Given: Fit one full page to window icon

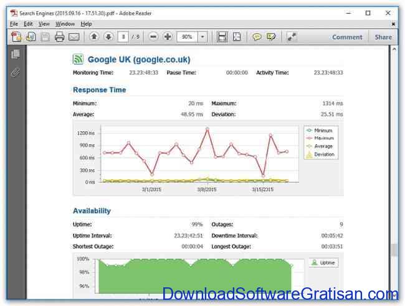Looking at the screenshot, I should pyautogui.click(x=237, y=37).
